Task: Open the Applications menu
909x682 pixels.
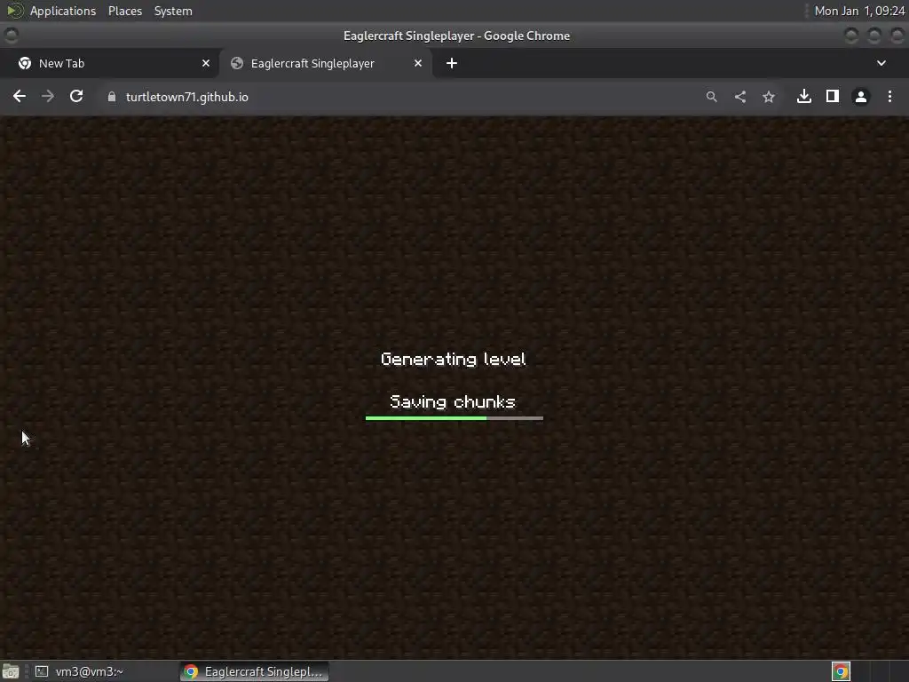Action: coord(63,11)
